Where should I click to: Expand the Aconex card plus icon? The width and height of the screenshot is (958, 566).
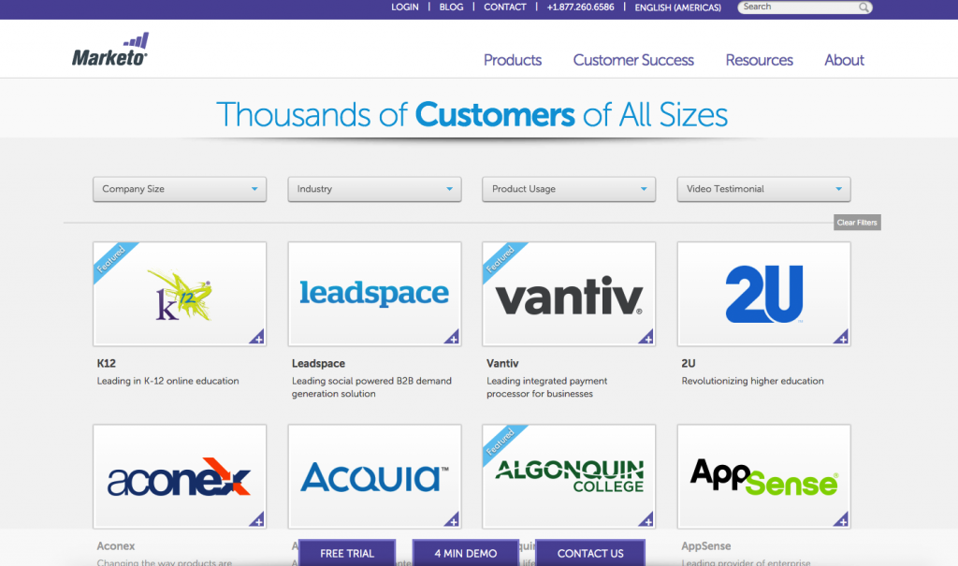pos(257,520)
